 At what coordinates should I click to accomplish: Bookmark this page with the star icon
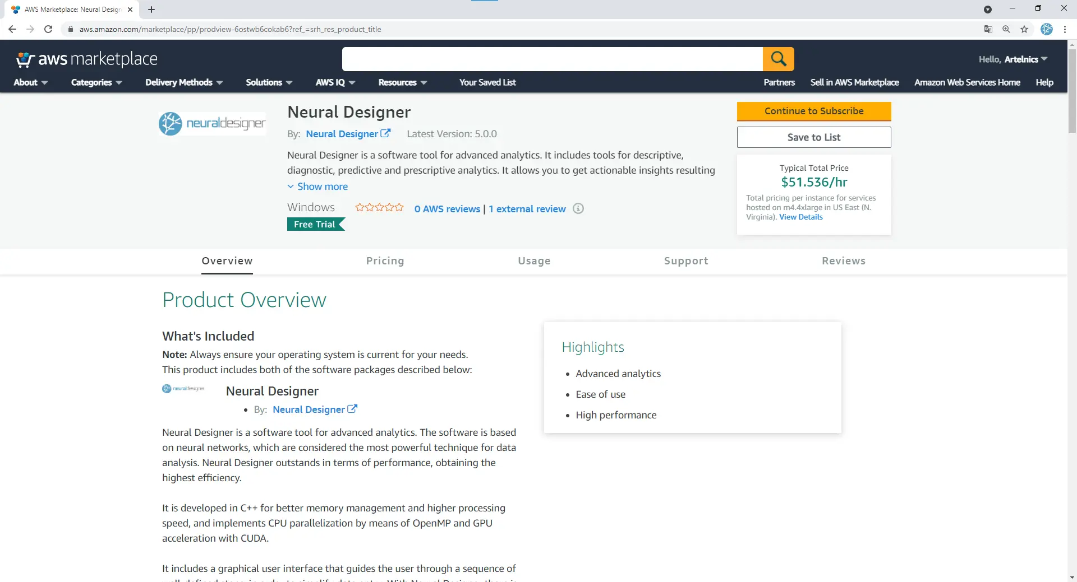tap(1024, 29)
